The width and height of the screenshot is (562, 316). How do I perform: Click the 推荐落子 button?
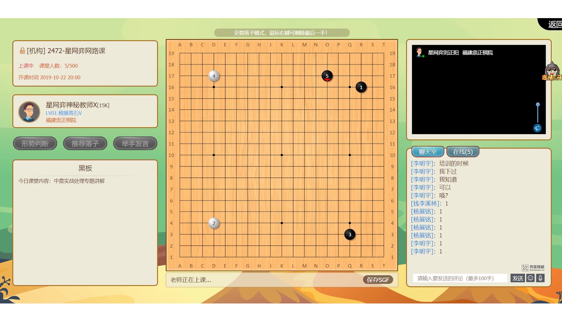[85, 143]
